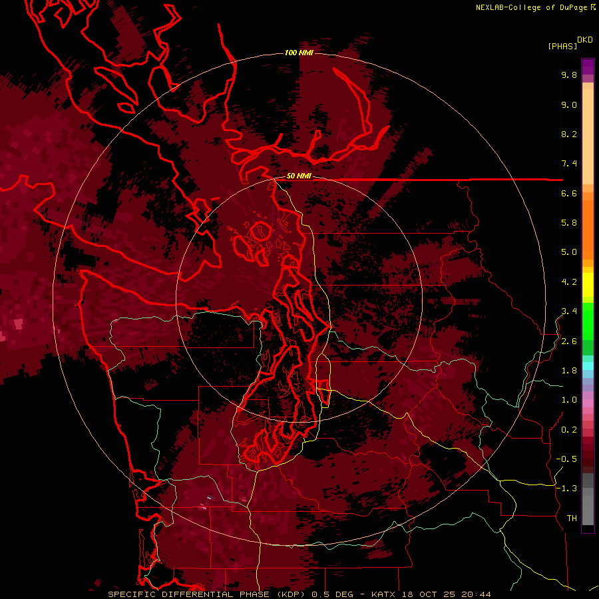599x599 pixels.
Task: Select the 0.2 value on the color scale
Action: (x=569, y=430)
